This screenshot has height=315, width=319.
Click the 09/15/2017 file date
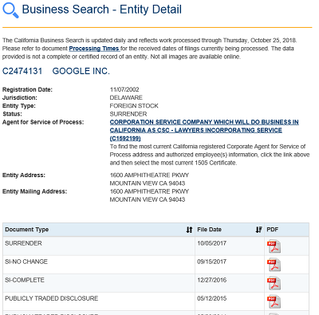point(211,262)
